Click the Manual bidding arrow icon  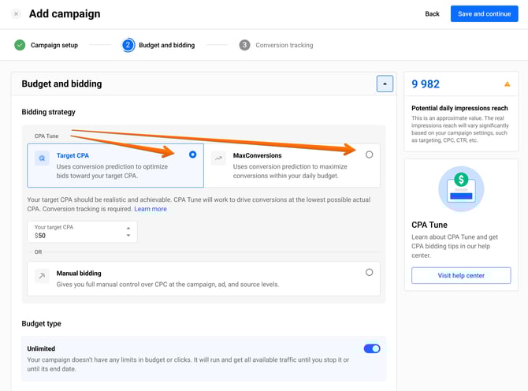(x=42, y=276)
